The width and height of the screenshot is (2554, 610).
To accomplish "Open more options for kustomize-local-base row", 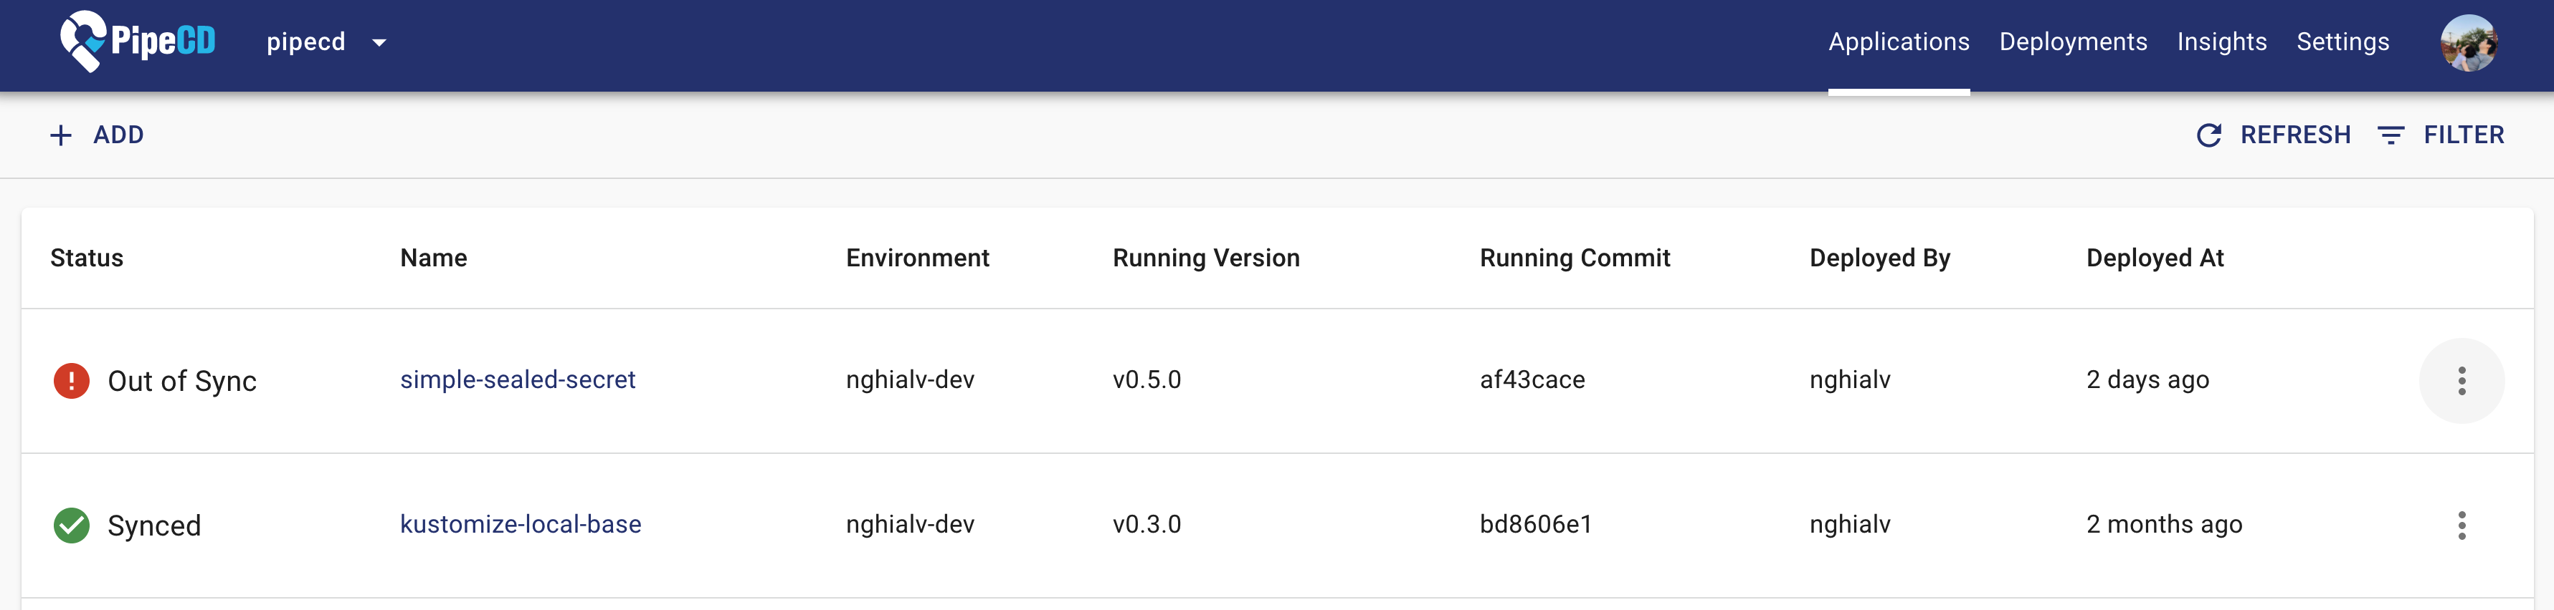I will point(2461,526).
